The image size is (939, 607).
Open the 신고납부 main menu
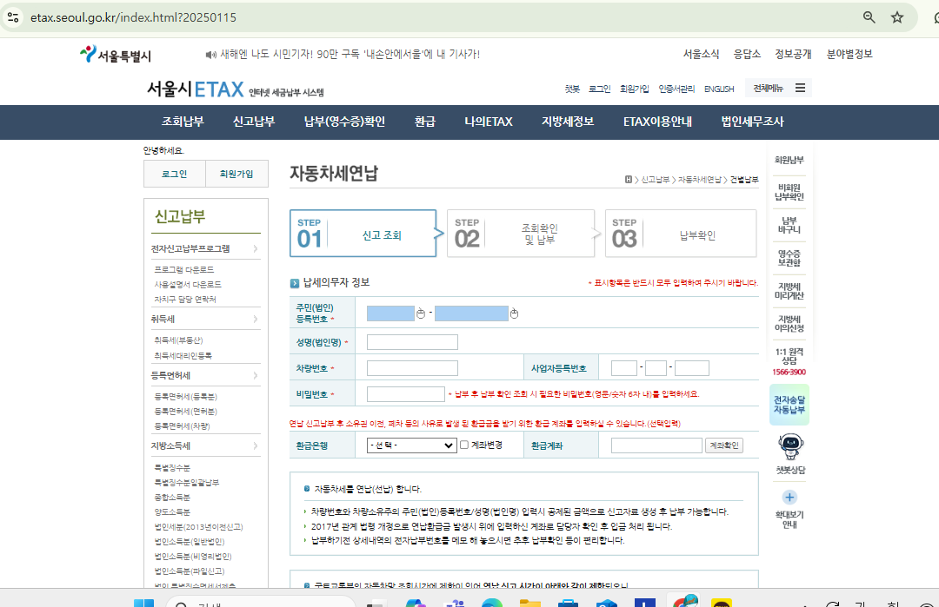(254, 122)
